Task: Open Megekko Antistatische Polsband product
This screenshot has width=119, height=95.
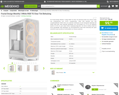Action: pos(66,85)
